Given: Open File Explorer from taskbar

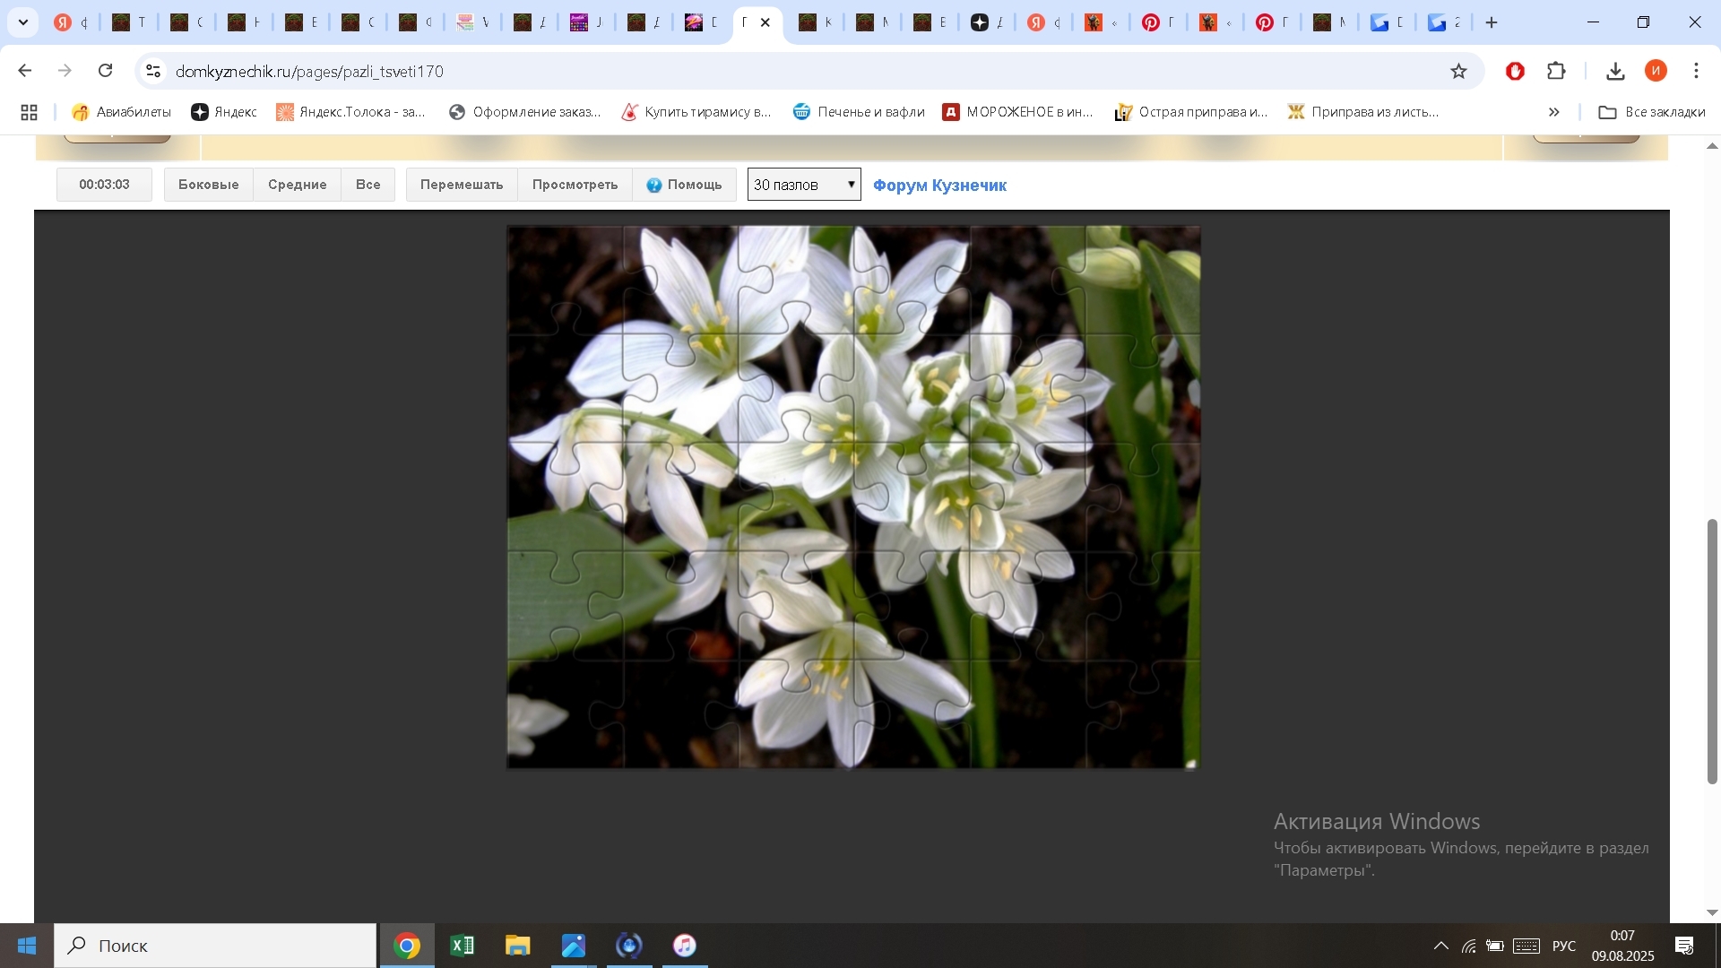Looking at the screenshot, I should tap(518, 946).
